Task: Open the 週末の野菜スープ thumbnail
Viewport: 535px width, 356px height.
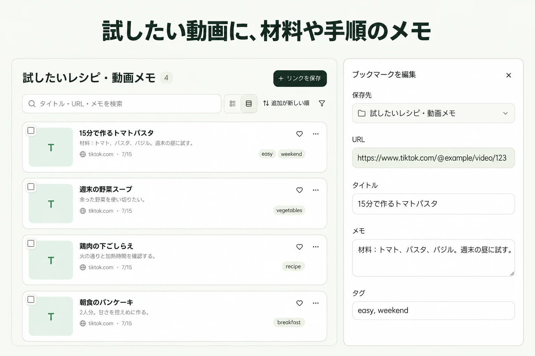Action: click(x=51, y=203)
